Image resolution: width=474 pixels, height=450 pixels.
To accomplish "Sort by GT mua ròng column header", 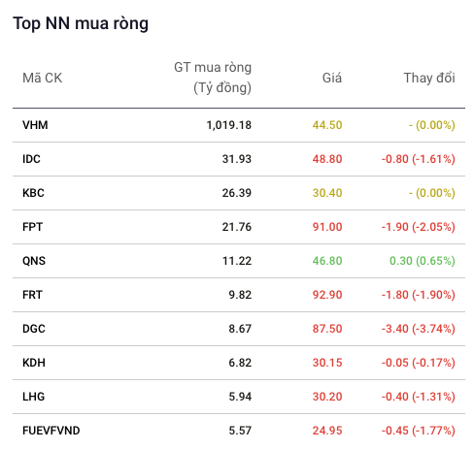I will pyautogui.click(x=213, y=78).
